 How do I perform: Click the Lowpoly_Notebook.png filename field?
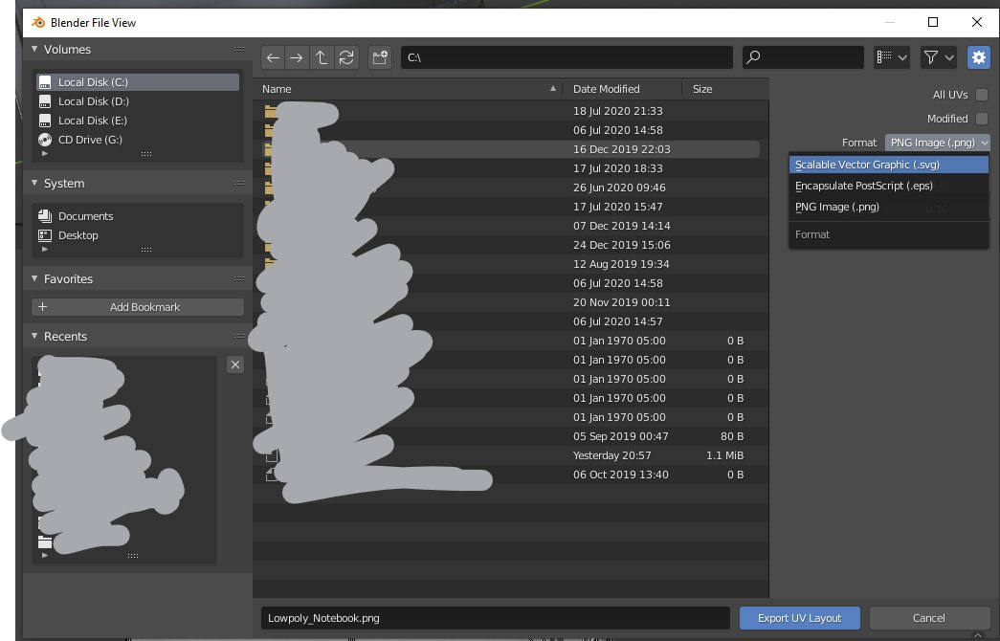point(496,618)
